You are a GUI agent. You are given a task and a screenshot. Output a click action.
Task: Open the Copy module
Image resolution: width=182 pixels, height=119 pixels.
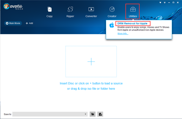[49, 12]
